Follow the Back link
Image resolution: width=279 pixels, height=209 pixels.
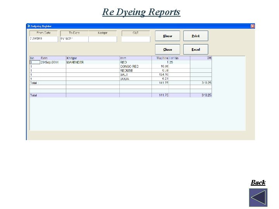point(258,182)
